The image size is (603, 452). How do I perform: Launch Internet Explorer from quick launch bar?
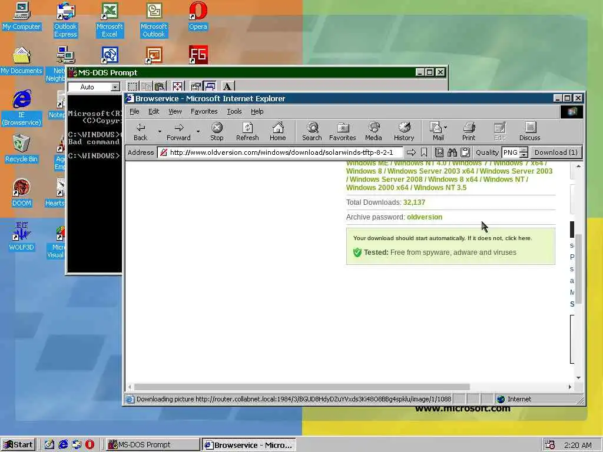pos(63,445)
